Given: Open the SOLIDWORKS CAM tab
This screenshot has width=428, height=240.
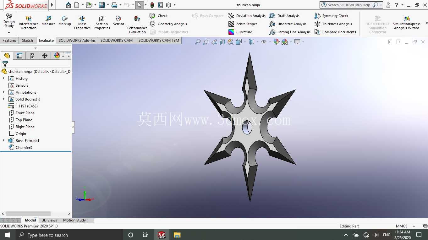Looking at the screenshot, I should (x=117, y=40).
